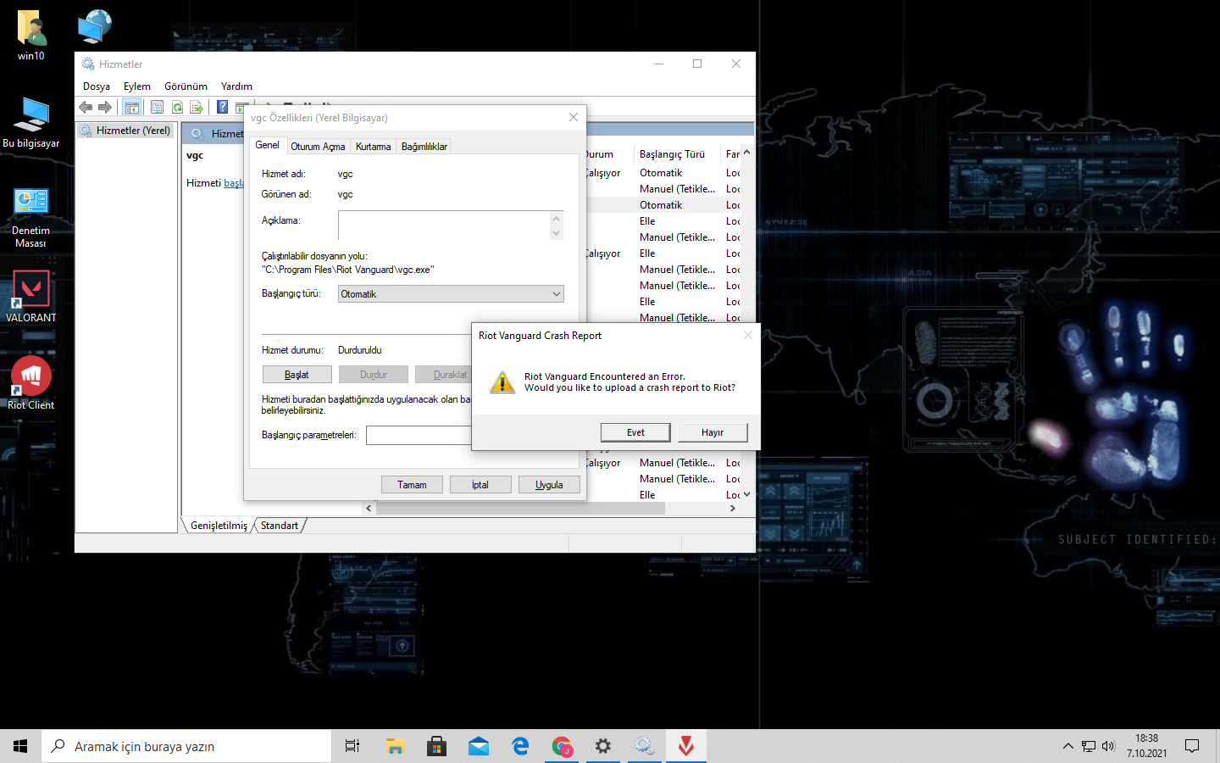This screenshot has width=1220, height=763.
Task: Switch to the Oturum Açma tab
Action: click(318, 147)
